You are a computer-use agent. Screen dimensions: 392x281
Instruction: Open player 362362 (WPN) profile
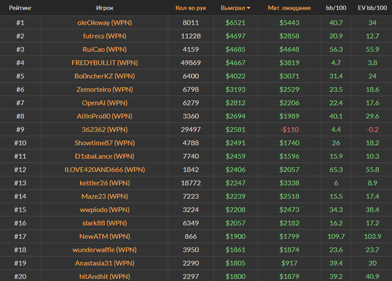pyautogui.click(x=105, y=130)
